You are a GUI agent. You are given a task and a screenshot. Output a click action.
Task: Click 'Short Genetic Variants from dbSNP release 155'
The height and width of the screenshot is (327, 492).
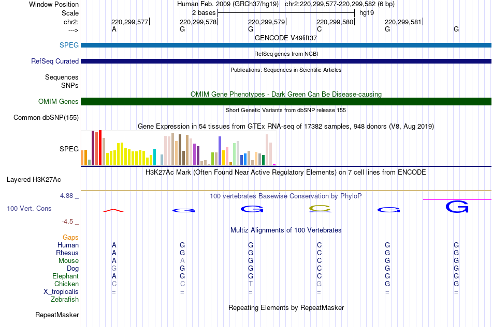[x=286, y=110]
